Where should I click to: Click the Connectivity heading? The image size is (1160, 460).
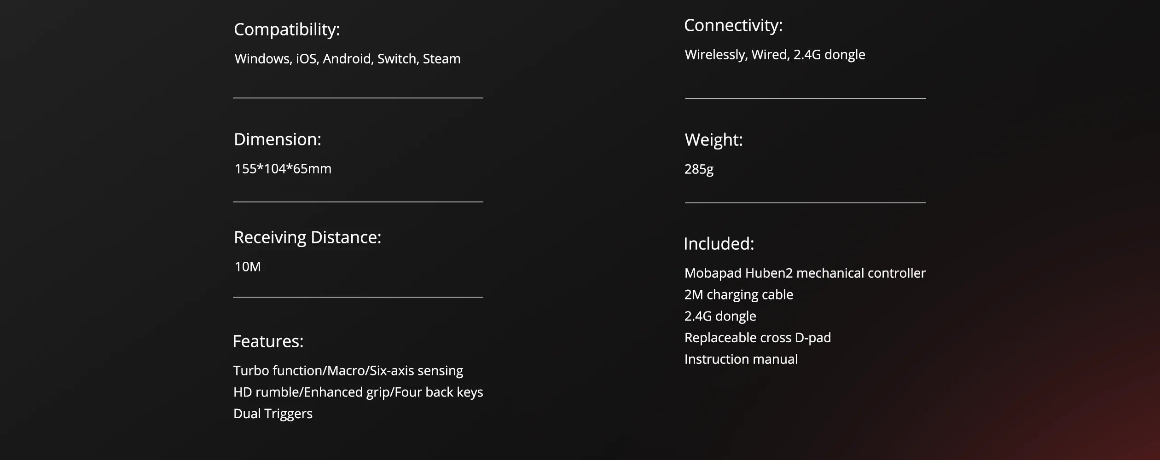coord(733,25)
